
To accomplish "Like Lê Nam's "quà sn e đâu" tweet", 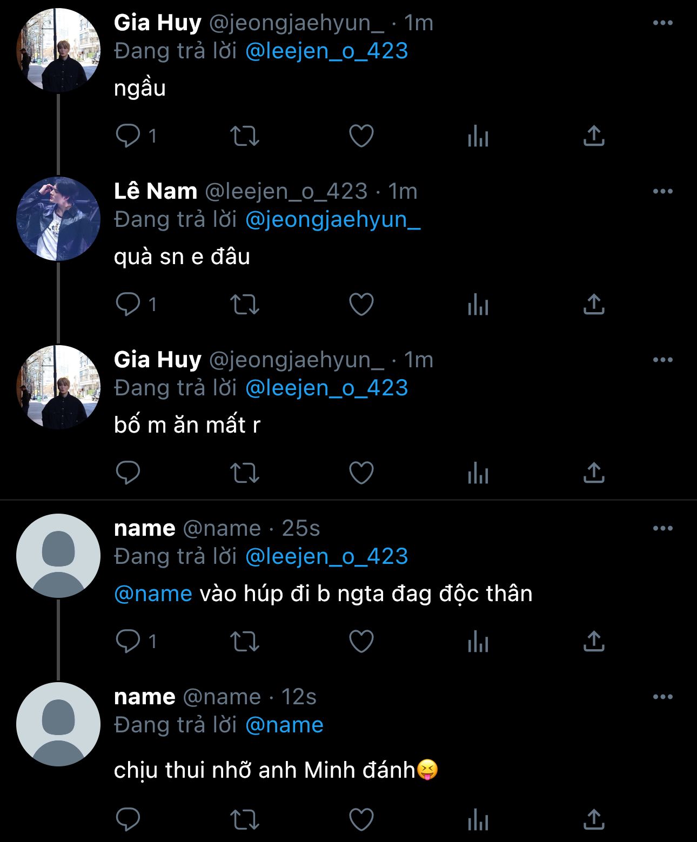I will tap(361, 304).
